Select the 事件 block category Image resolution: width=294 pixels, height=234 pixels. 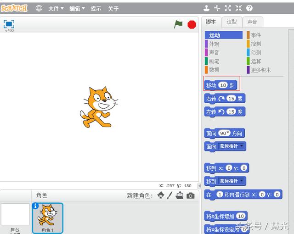[x=254, y=35]
